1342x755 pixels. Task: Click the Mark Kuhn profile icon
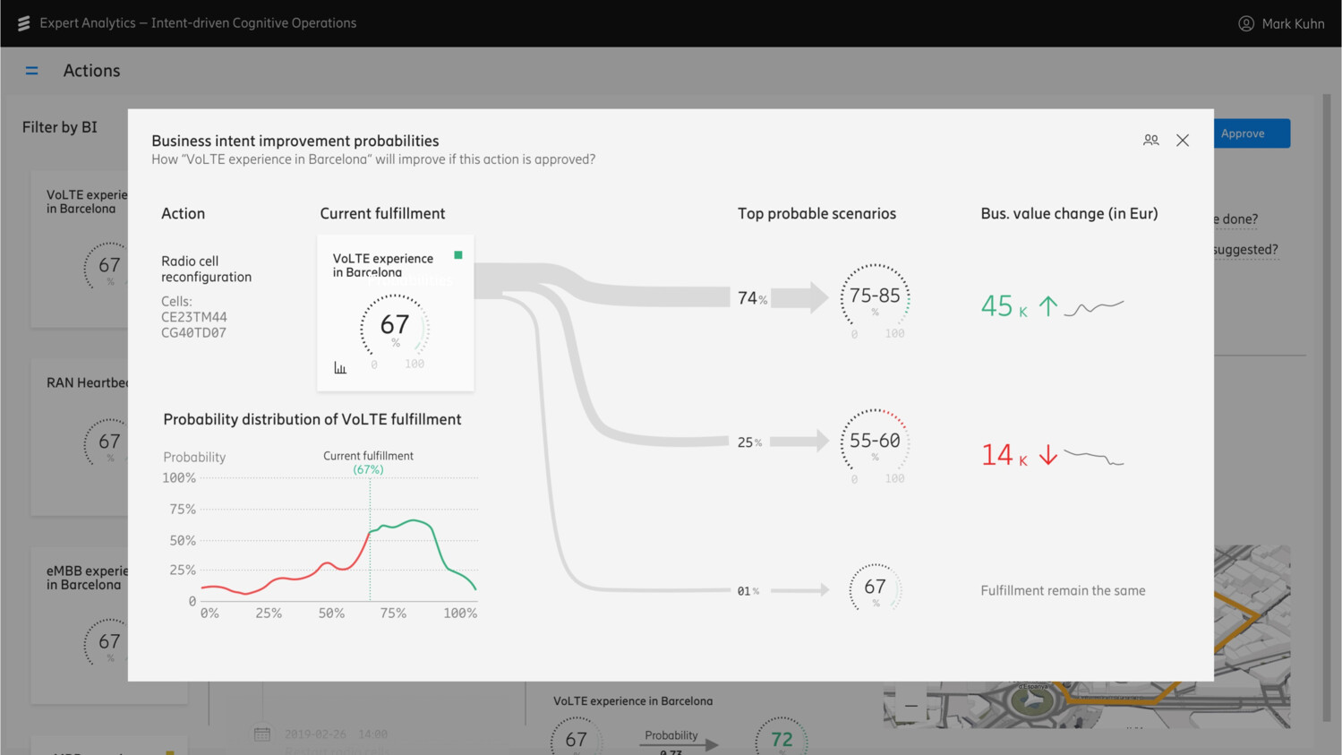coord(1246,23)
